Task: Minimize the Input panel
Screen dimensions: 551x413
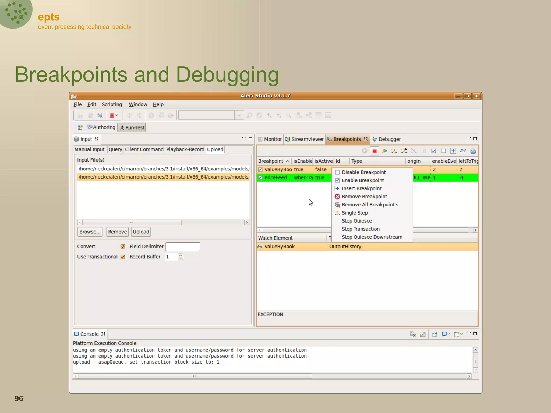Action: pos(244,138)
